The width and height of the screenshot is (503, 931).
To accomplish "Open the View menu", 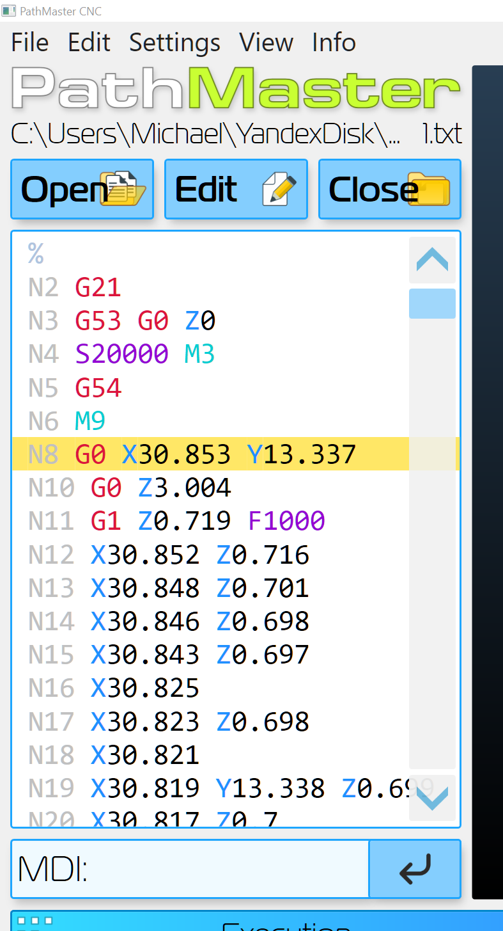I will tap(266, 43).
